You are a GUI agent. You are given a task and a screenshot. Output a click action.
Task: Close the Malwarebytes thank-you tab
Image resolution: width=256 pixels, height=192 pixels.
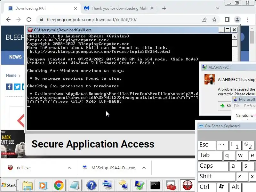[152, 8]
